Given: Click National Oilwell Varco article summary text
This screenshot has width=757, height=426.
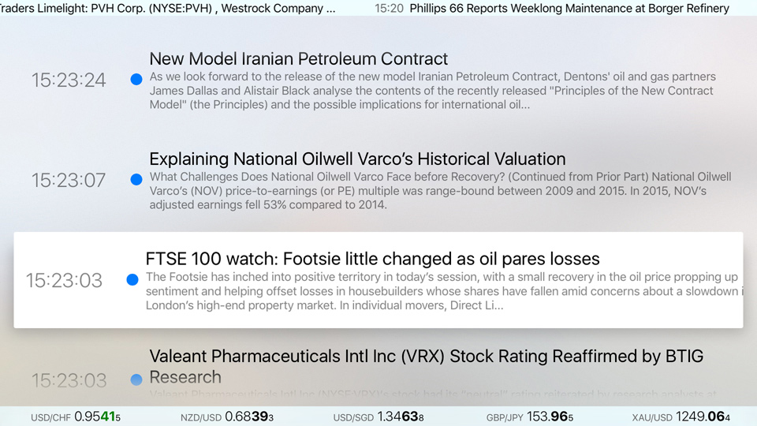Looking at the screenshot, I should tap(440, 191).
